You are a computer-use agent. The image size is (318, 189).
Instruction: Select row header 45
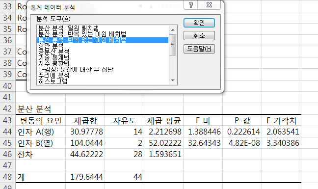point(7,143)
